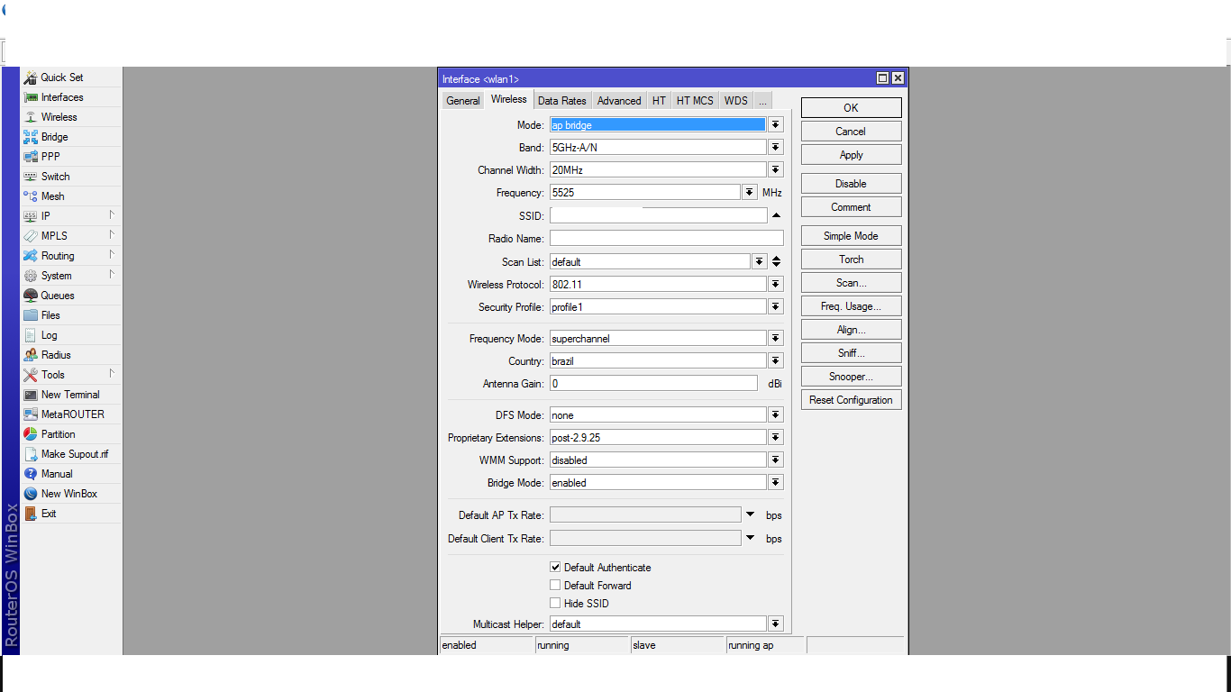Collapse the SSID field up arrow
Viewport: 1231px width, 692px height.
click(x=776, y=215)
